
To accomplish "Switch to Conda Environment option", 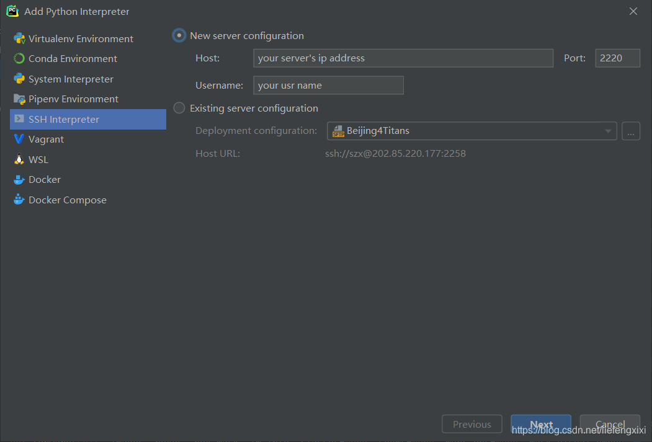I will coord(73,58).
